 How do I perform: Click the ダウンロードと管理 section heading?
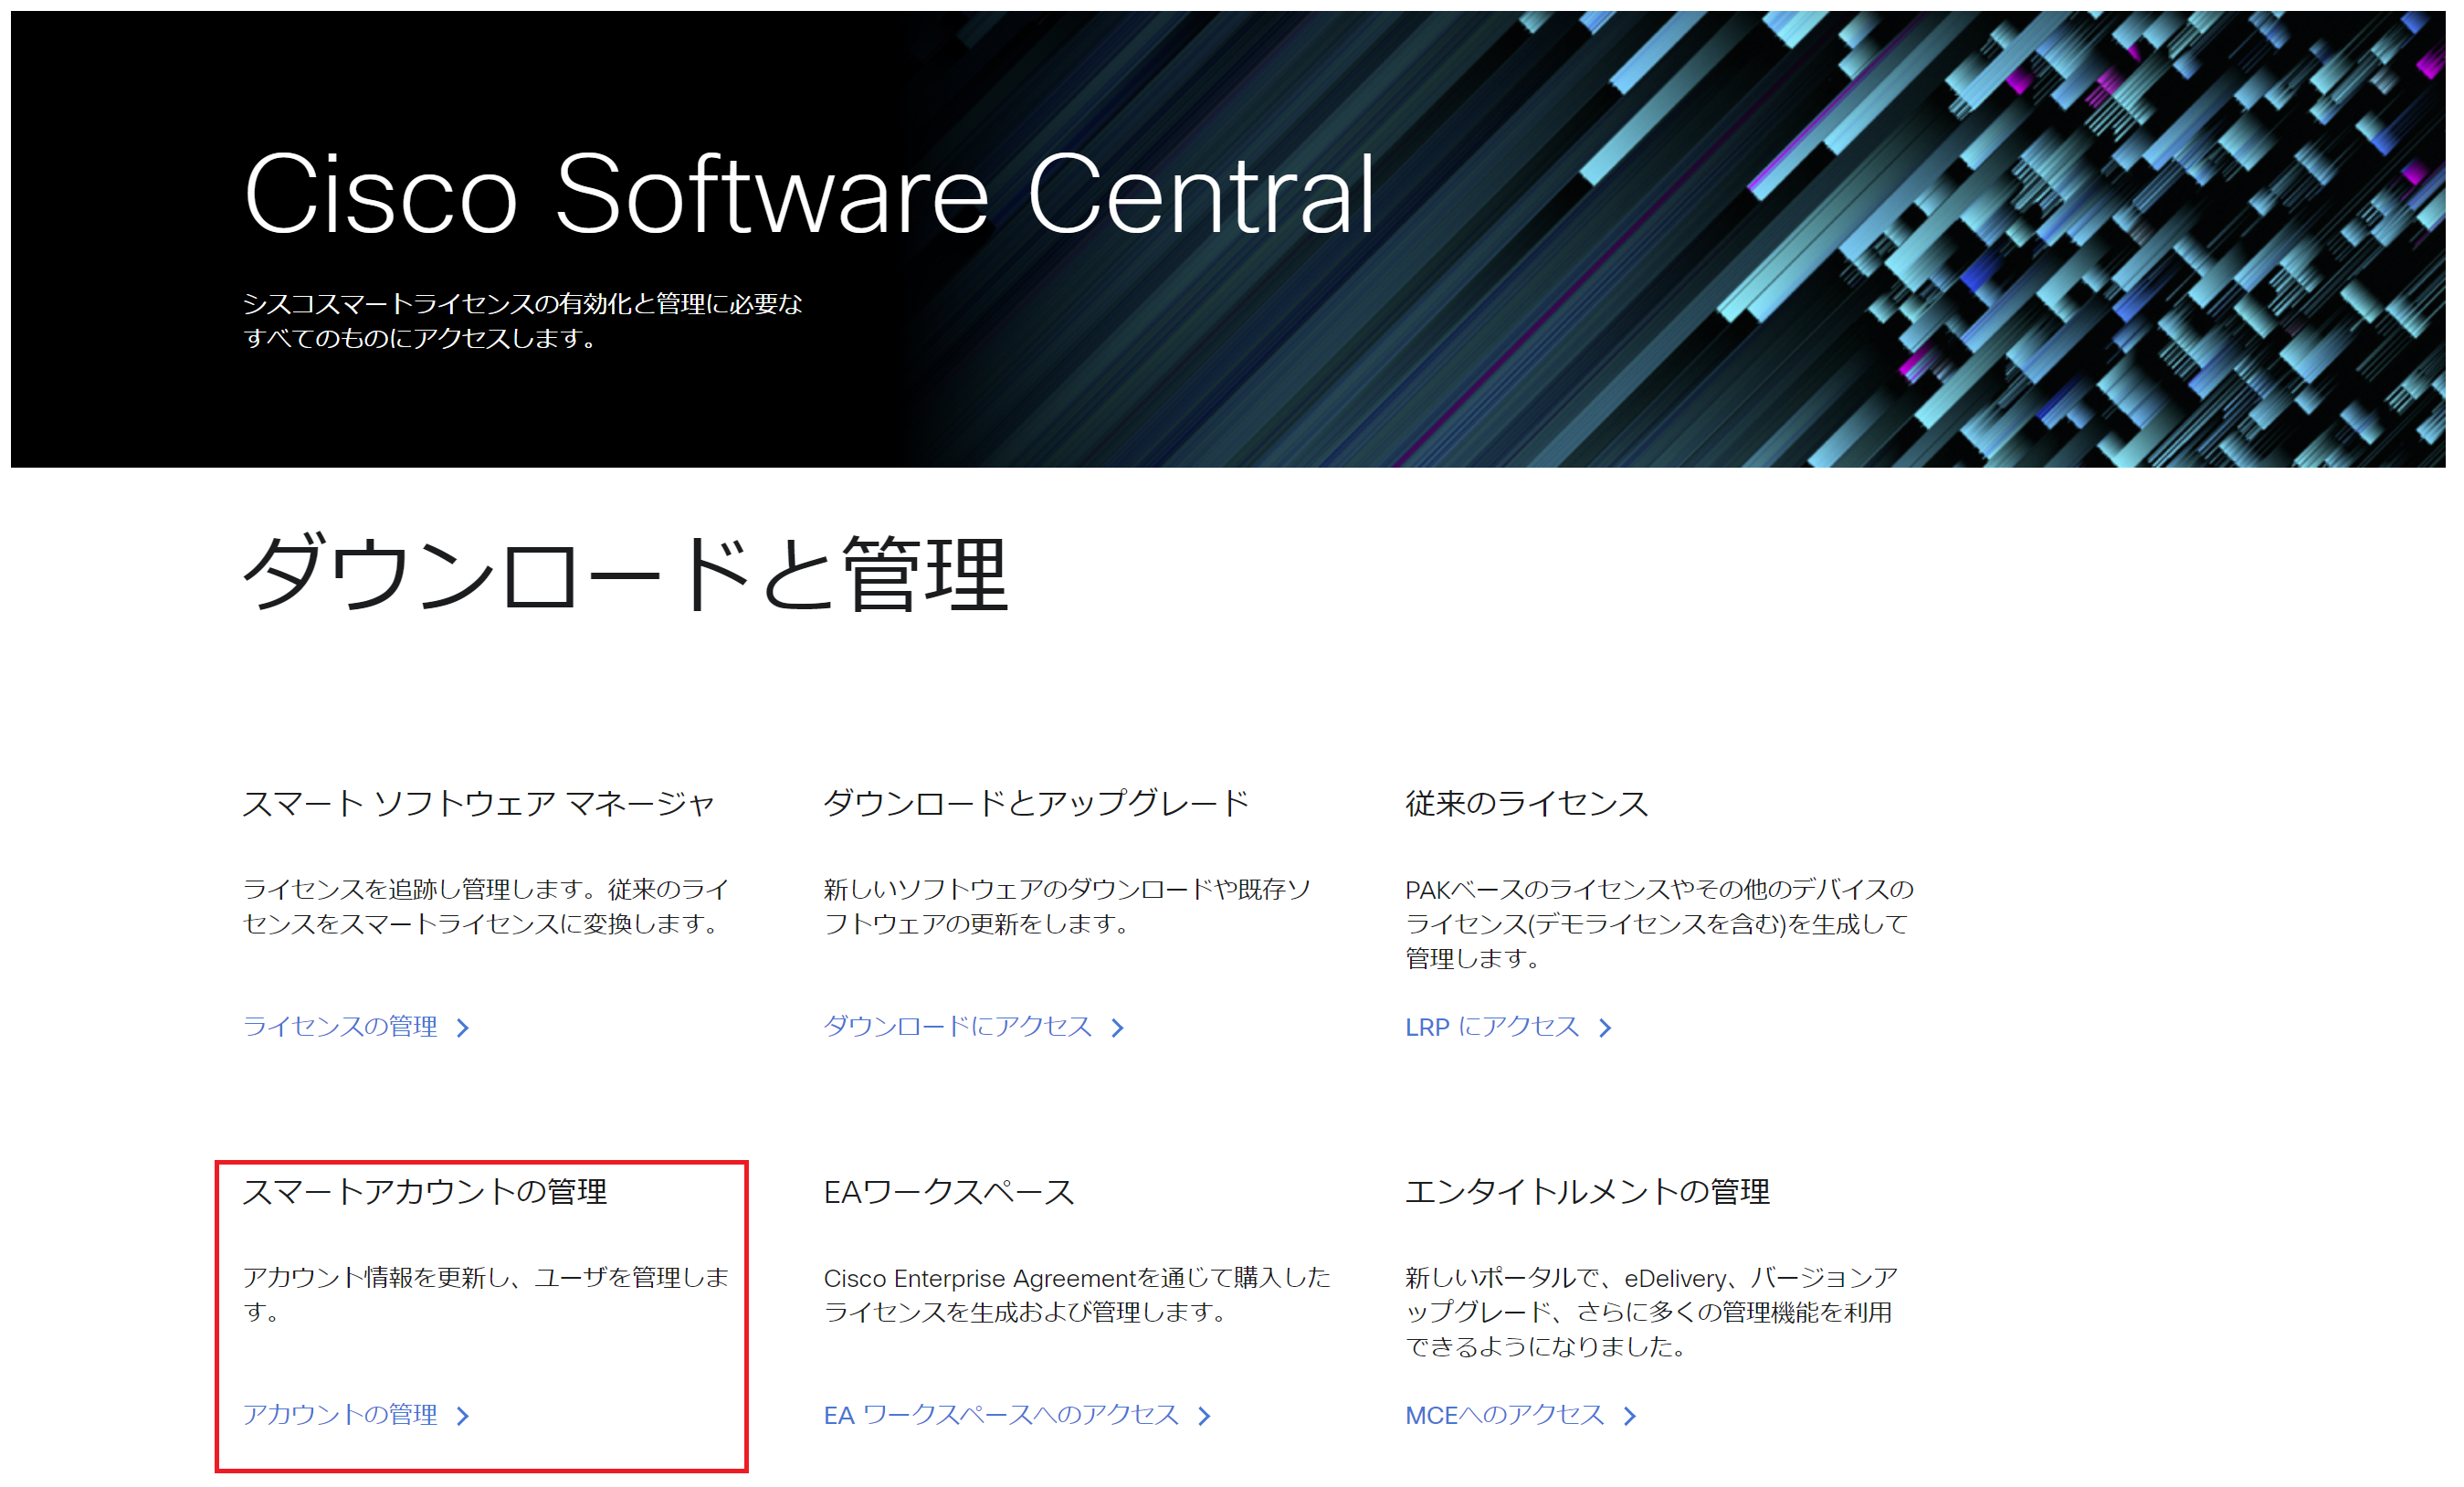tap(626, 573)
